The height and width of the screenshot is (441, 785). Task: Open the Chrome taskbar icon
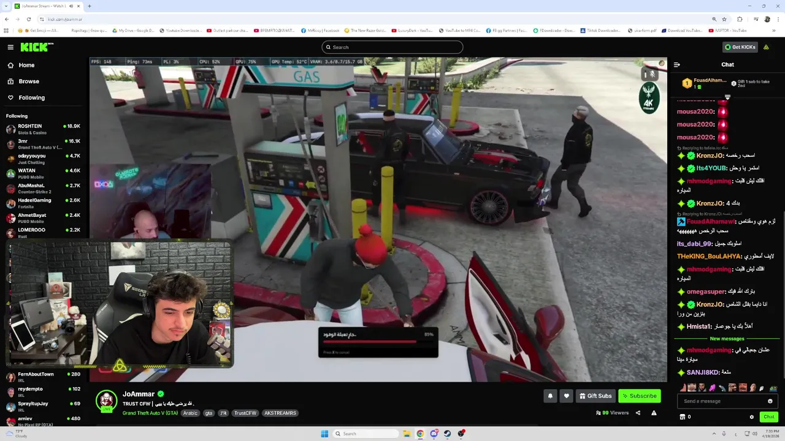pos(420,434)
